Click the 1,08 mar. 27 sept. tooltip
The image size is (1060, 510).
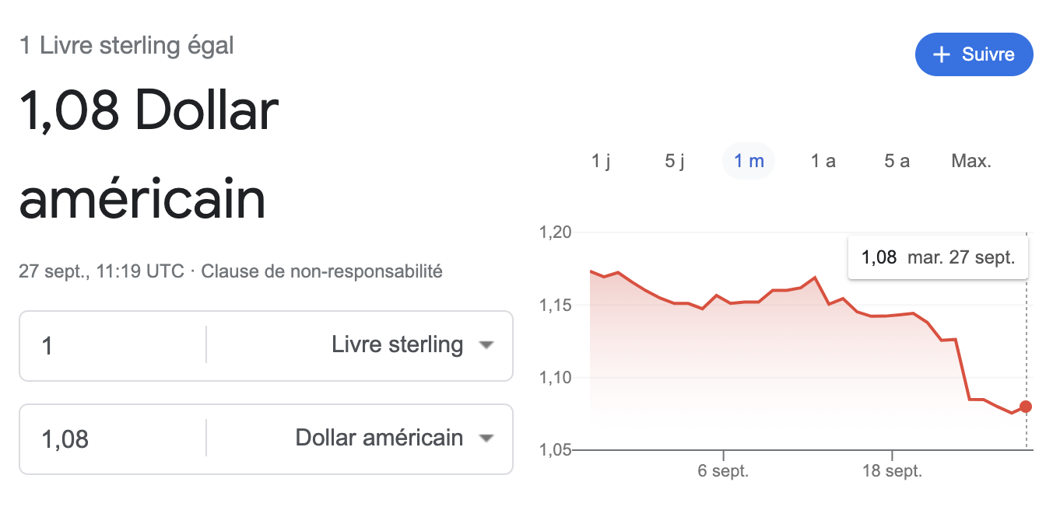[938, 257]
